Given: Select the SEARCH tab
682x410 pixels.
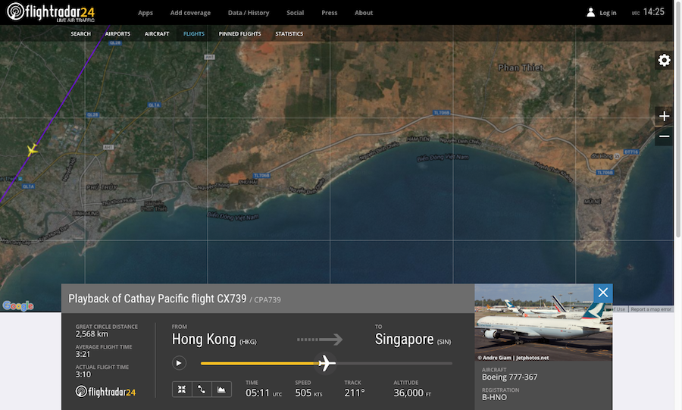Looking at the screenshot, I should pos(81,33).
